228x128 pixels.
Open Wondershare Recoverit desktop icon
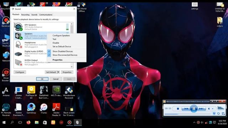coord(69,93)
